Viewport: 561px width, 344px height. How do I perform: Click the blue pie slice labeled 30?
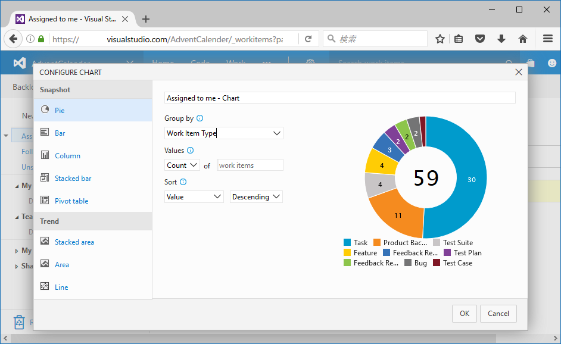tap(472, 180)
